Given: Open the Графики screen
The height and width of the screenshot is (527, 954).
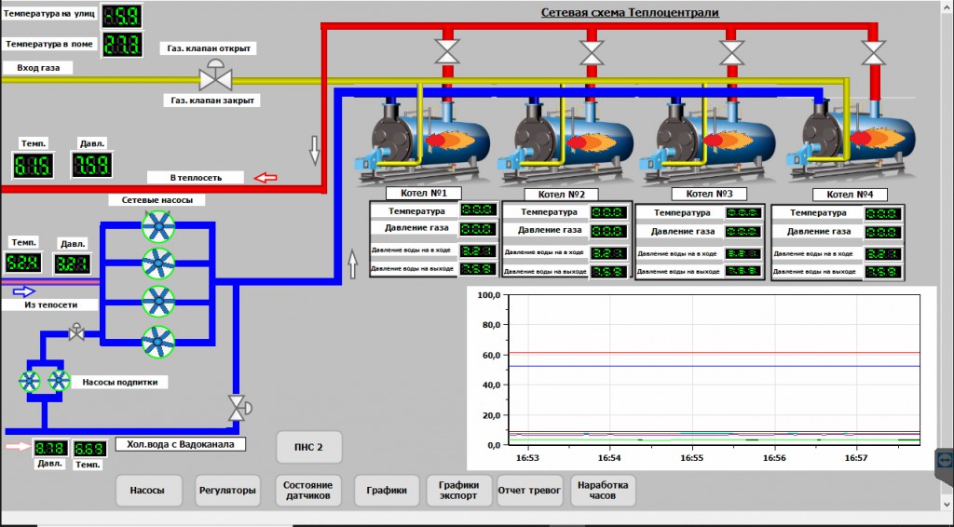Looking at the screenshot, I should (x=387, y=491).
